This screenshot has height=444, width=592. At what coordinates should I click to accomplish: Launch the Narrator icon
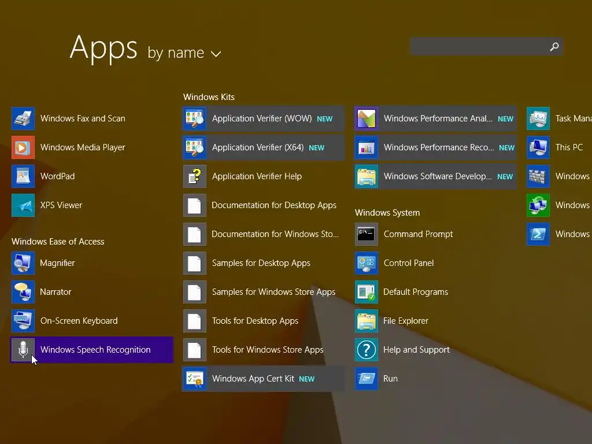coord(23,292)
